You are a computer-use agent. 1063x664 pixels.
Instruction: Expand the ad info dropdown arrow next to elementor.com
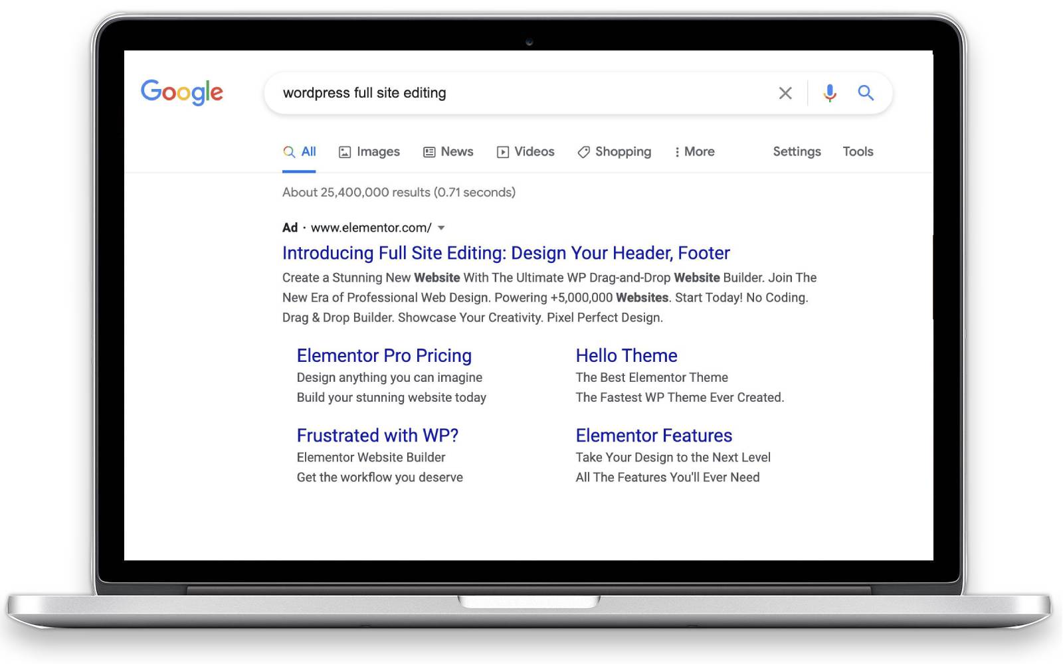pyautogui.click(x=441, y=228)
